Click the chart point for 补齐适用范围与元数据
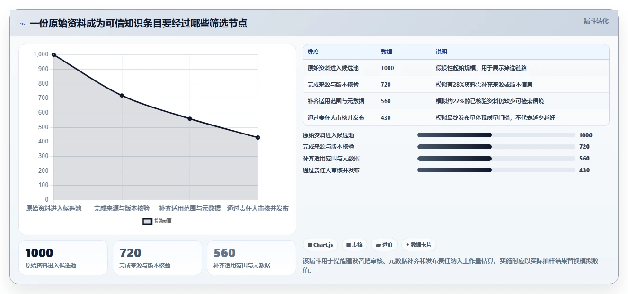 tap(190, 119)
